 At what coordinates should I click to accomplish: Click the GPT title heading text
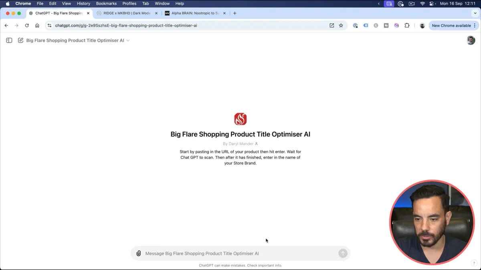tap(240, 134)
